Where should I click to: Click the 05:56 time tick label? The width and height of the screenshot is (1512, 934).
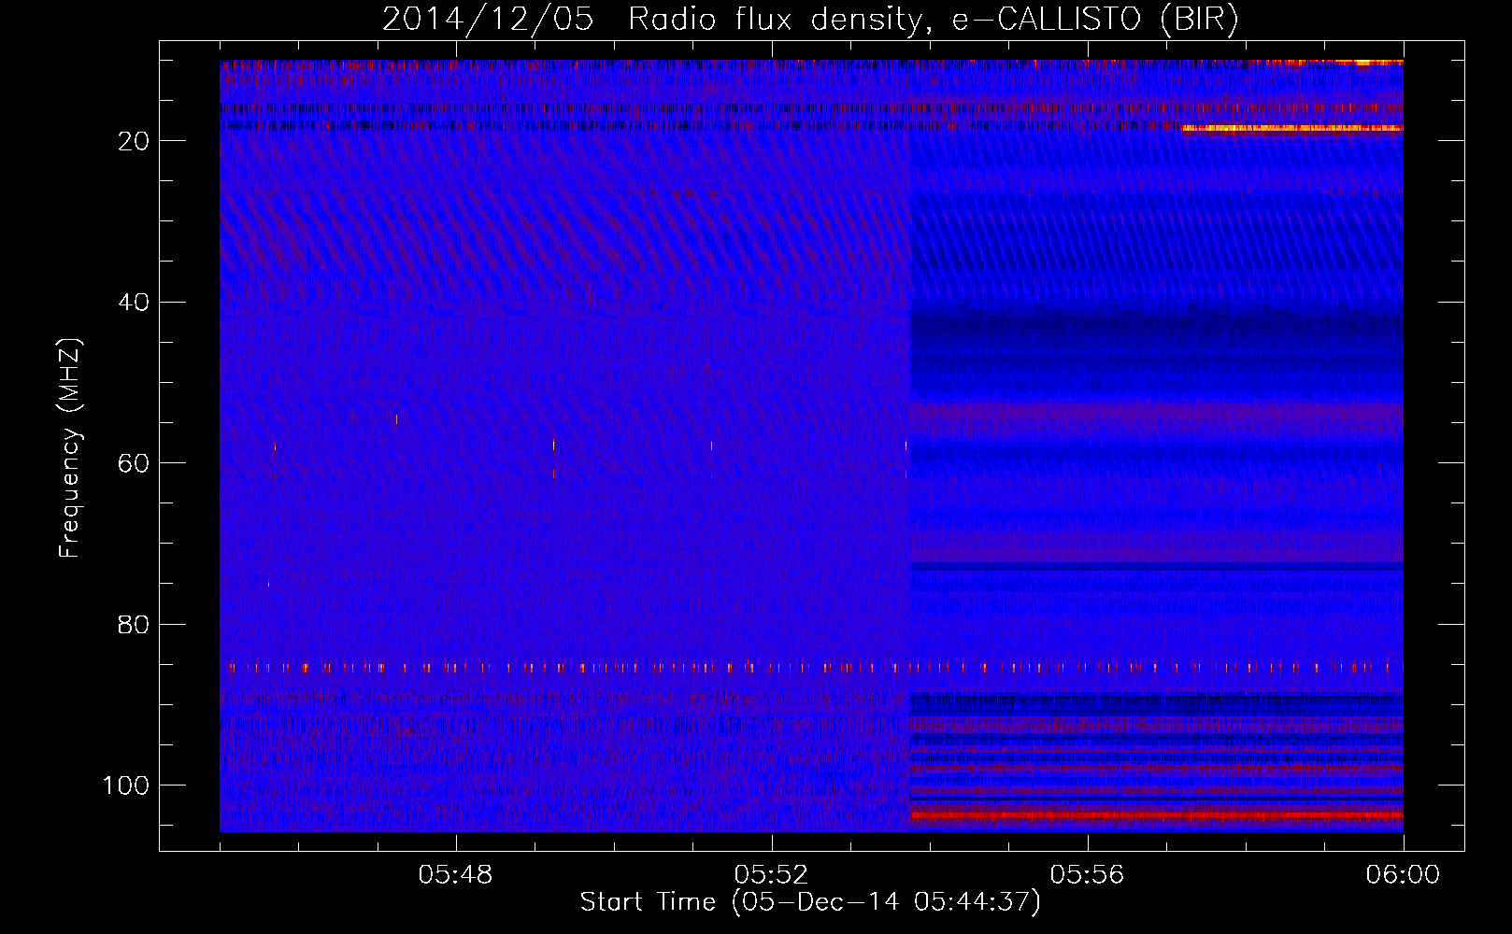[x=1088, y=875]
